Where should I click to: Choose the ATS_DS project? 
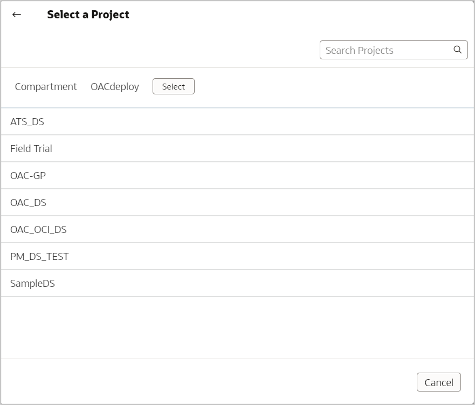(x=27, y=122)
